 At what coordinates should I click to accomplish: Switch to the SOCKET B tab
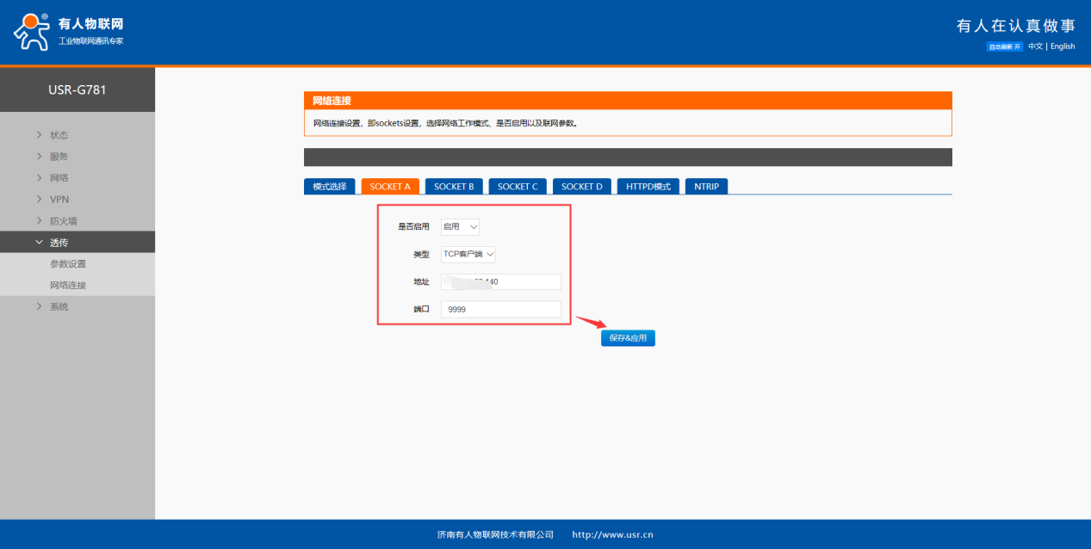click(454, 187)
